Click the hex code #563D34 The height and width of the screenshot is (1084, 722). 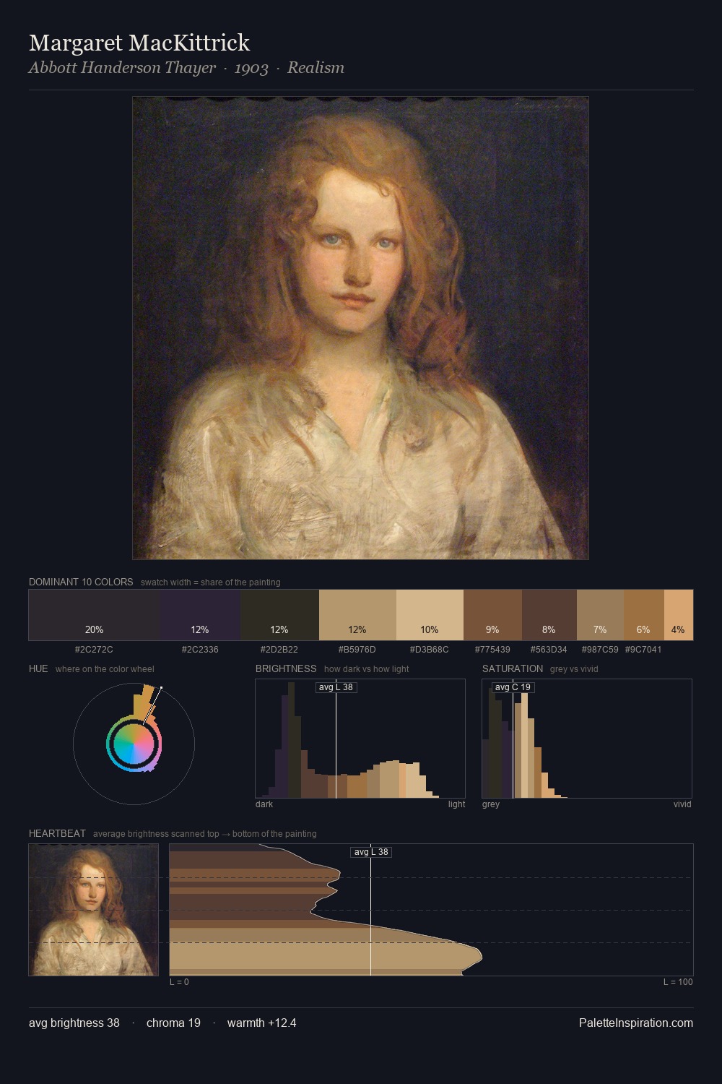tap(549, 650)
